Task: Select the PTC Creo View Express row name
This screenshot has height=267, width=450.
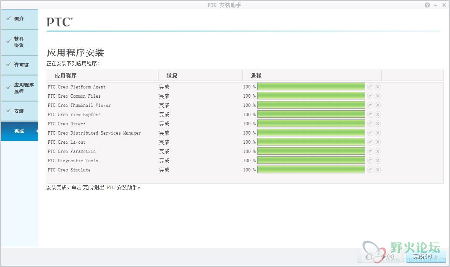Action: [74, 114]
